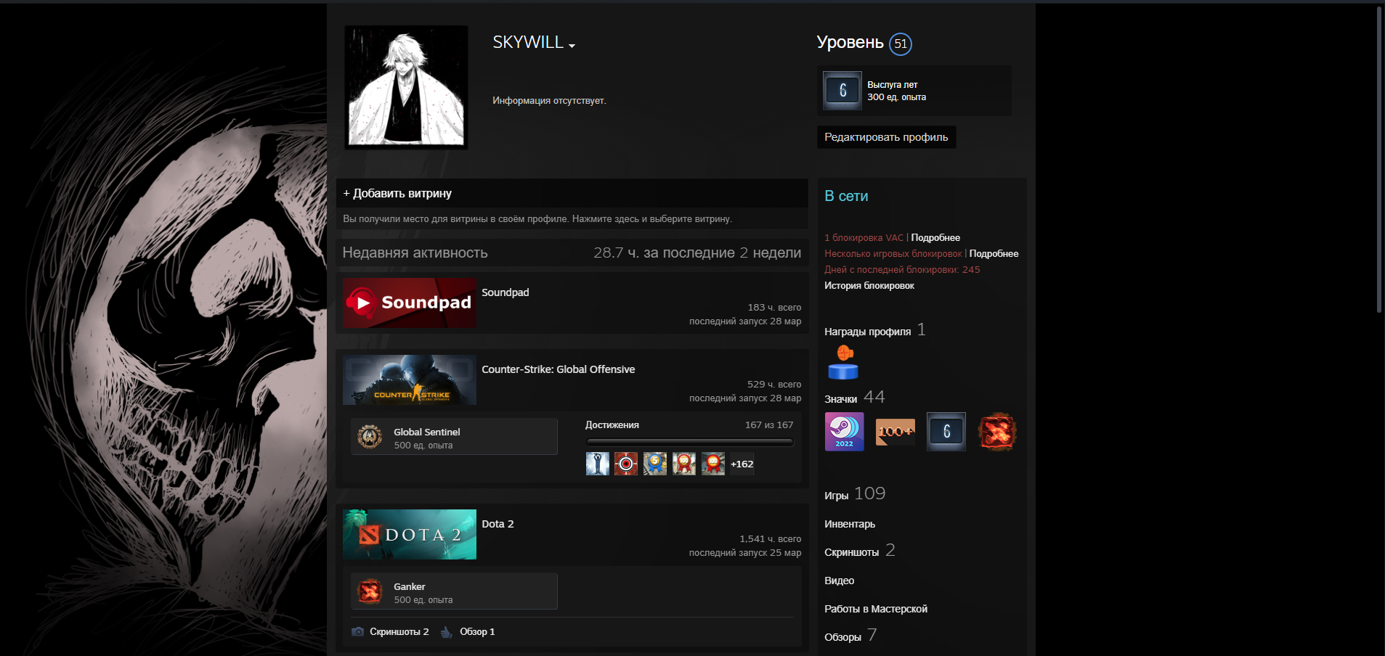Open the fourth CS:GO achievement icon
The height and width of the screenshot is (656, 1385).
click(x=684, y=464)
